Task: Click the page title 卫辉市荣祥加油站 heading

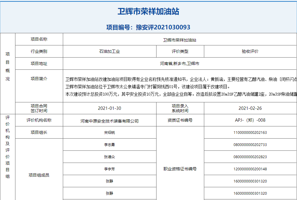Action: pos(148,11)
